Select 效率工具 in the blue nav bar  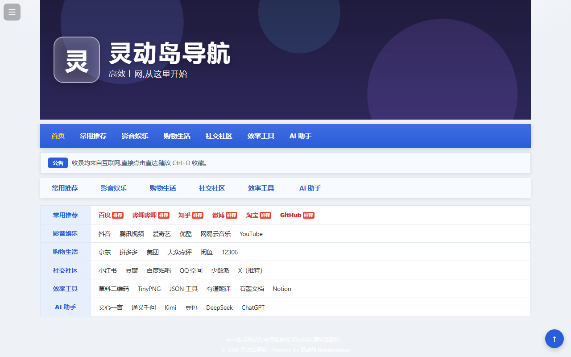point(261,136)
